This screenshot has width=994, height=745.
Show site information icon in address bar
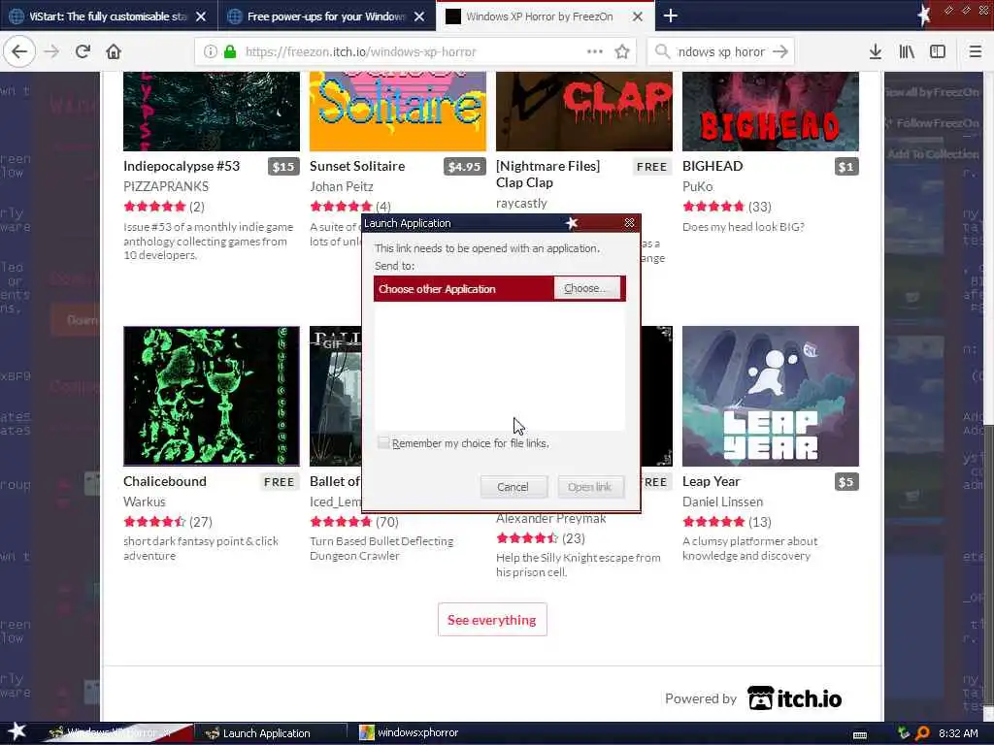(x=210, y=52)
